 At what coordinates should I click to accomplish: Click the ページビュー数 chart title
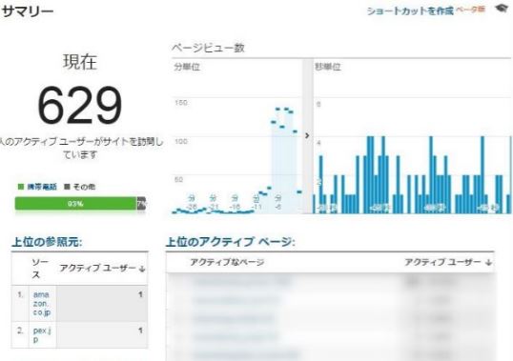(208, 48)
